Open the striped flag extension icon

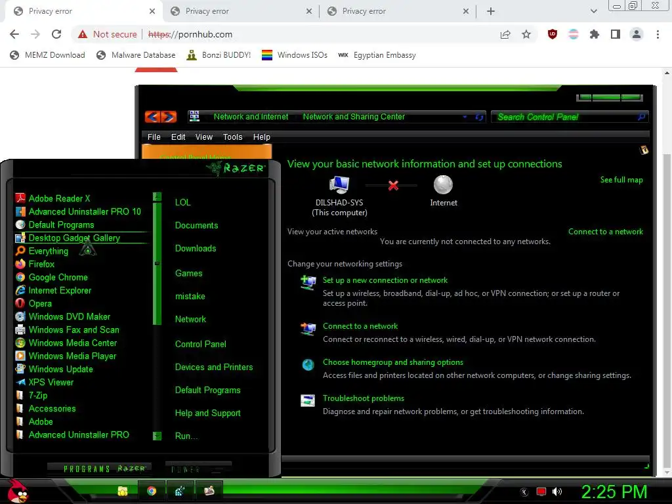tap(574, 34)
